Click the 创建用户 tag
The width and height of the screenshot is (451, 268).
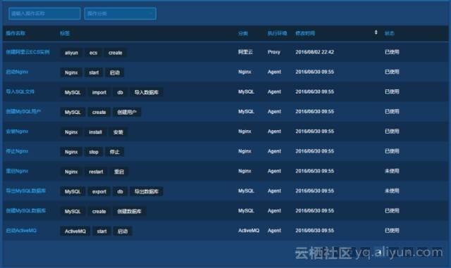pyautogui.click(x=127, y=113)
